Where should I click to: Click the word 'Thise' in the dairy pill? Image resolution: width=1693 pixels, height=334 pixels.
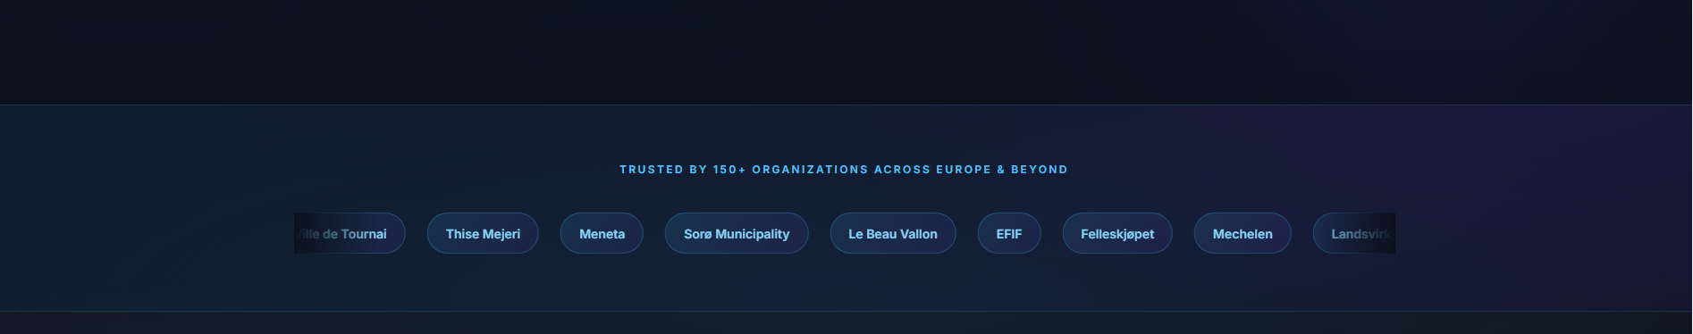[x=463, y=234]
